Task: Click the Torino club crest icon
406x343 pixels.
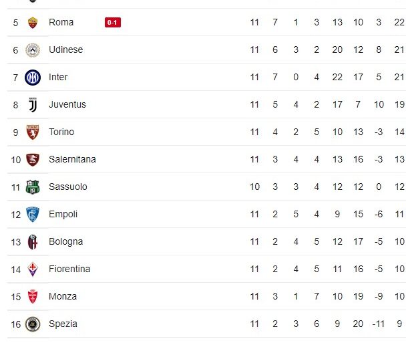Action: coord(33,132)
